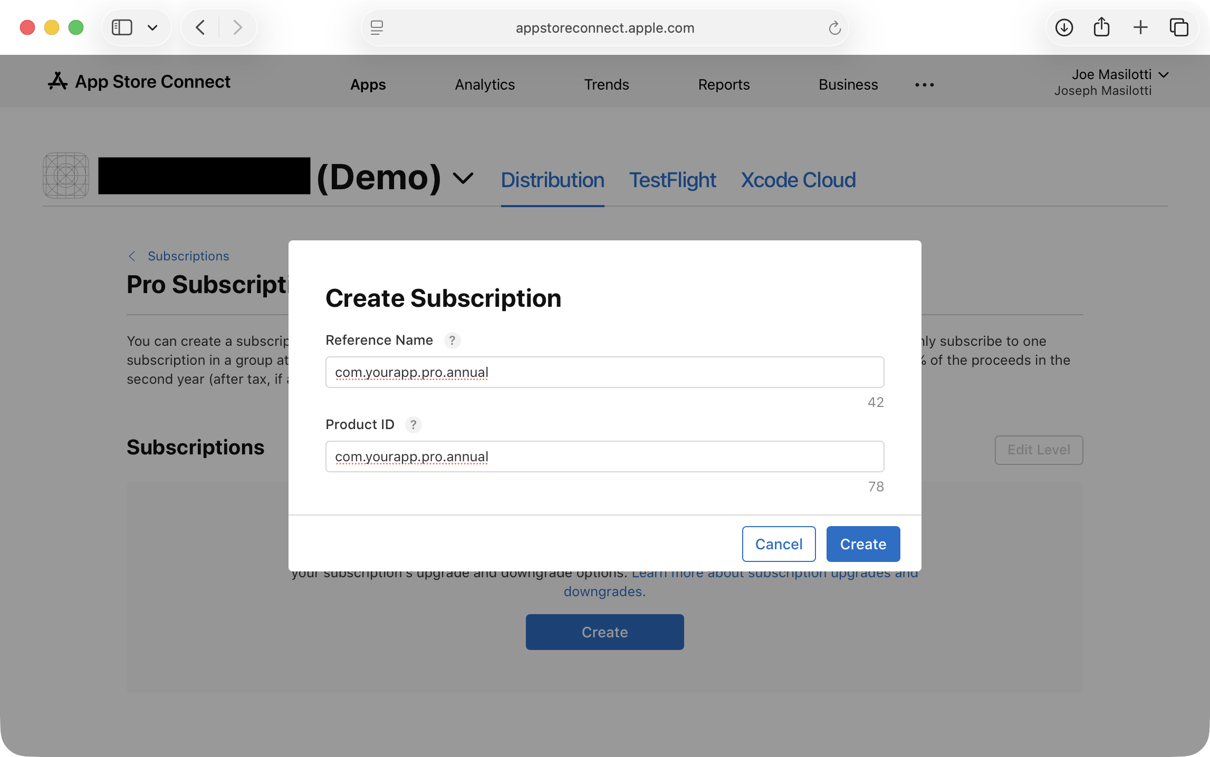Click the app icon placeholder thumbnail
1210x757 pixels.
pyautogui.click(x=66, y=176)
